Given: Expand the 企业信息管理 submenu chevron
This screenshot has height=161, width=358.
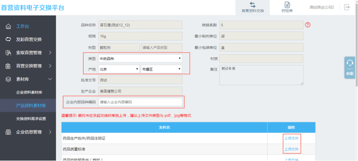Looking at the screenshot, I should click(50, 132).
